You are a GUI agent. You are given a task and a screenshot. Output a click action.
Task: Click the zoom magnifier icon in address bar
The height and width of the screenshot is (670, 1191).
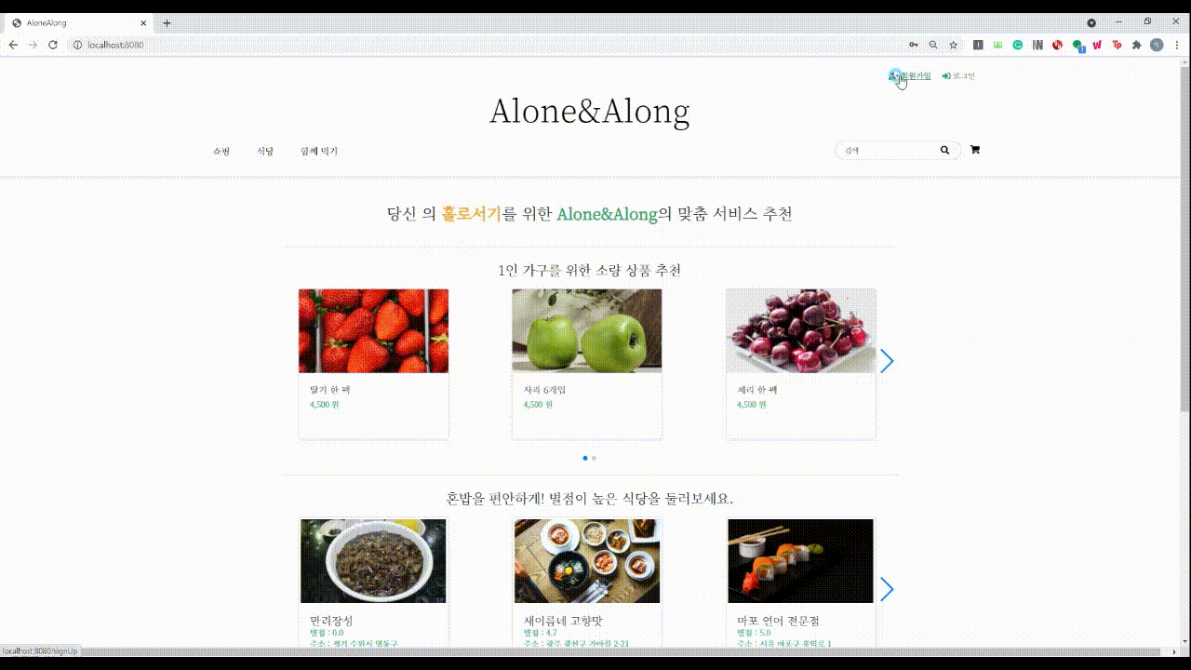[x=933, y=45]
